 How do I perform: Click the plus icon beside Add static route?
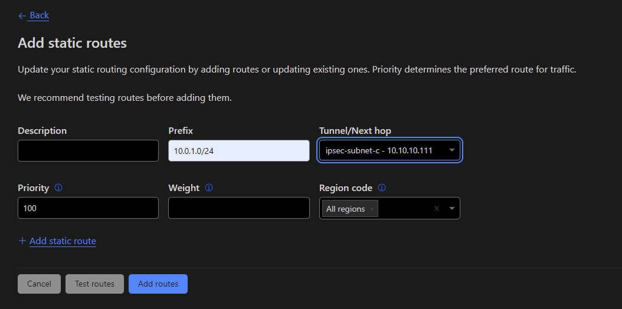coord(22,241)
